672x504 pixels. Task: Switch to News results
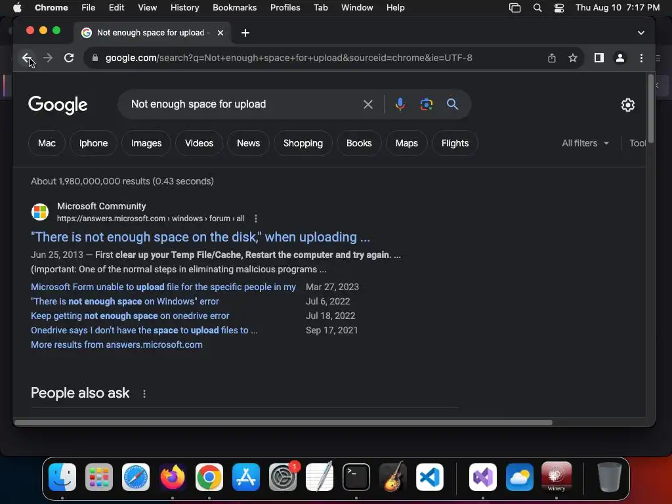pos(248,143)
